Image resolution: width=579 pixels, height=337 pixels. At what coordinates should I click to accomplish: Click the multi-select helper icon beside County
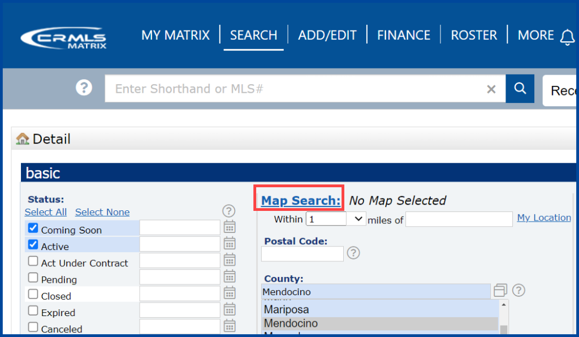[500, 290]
